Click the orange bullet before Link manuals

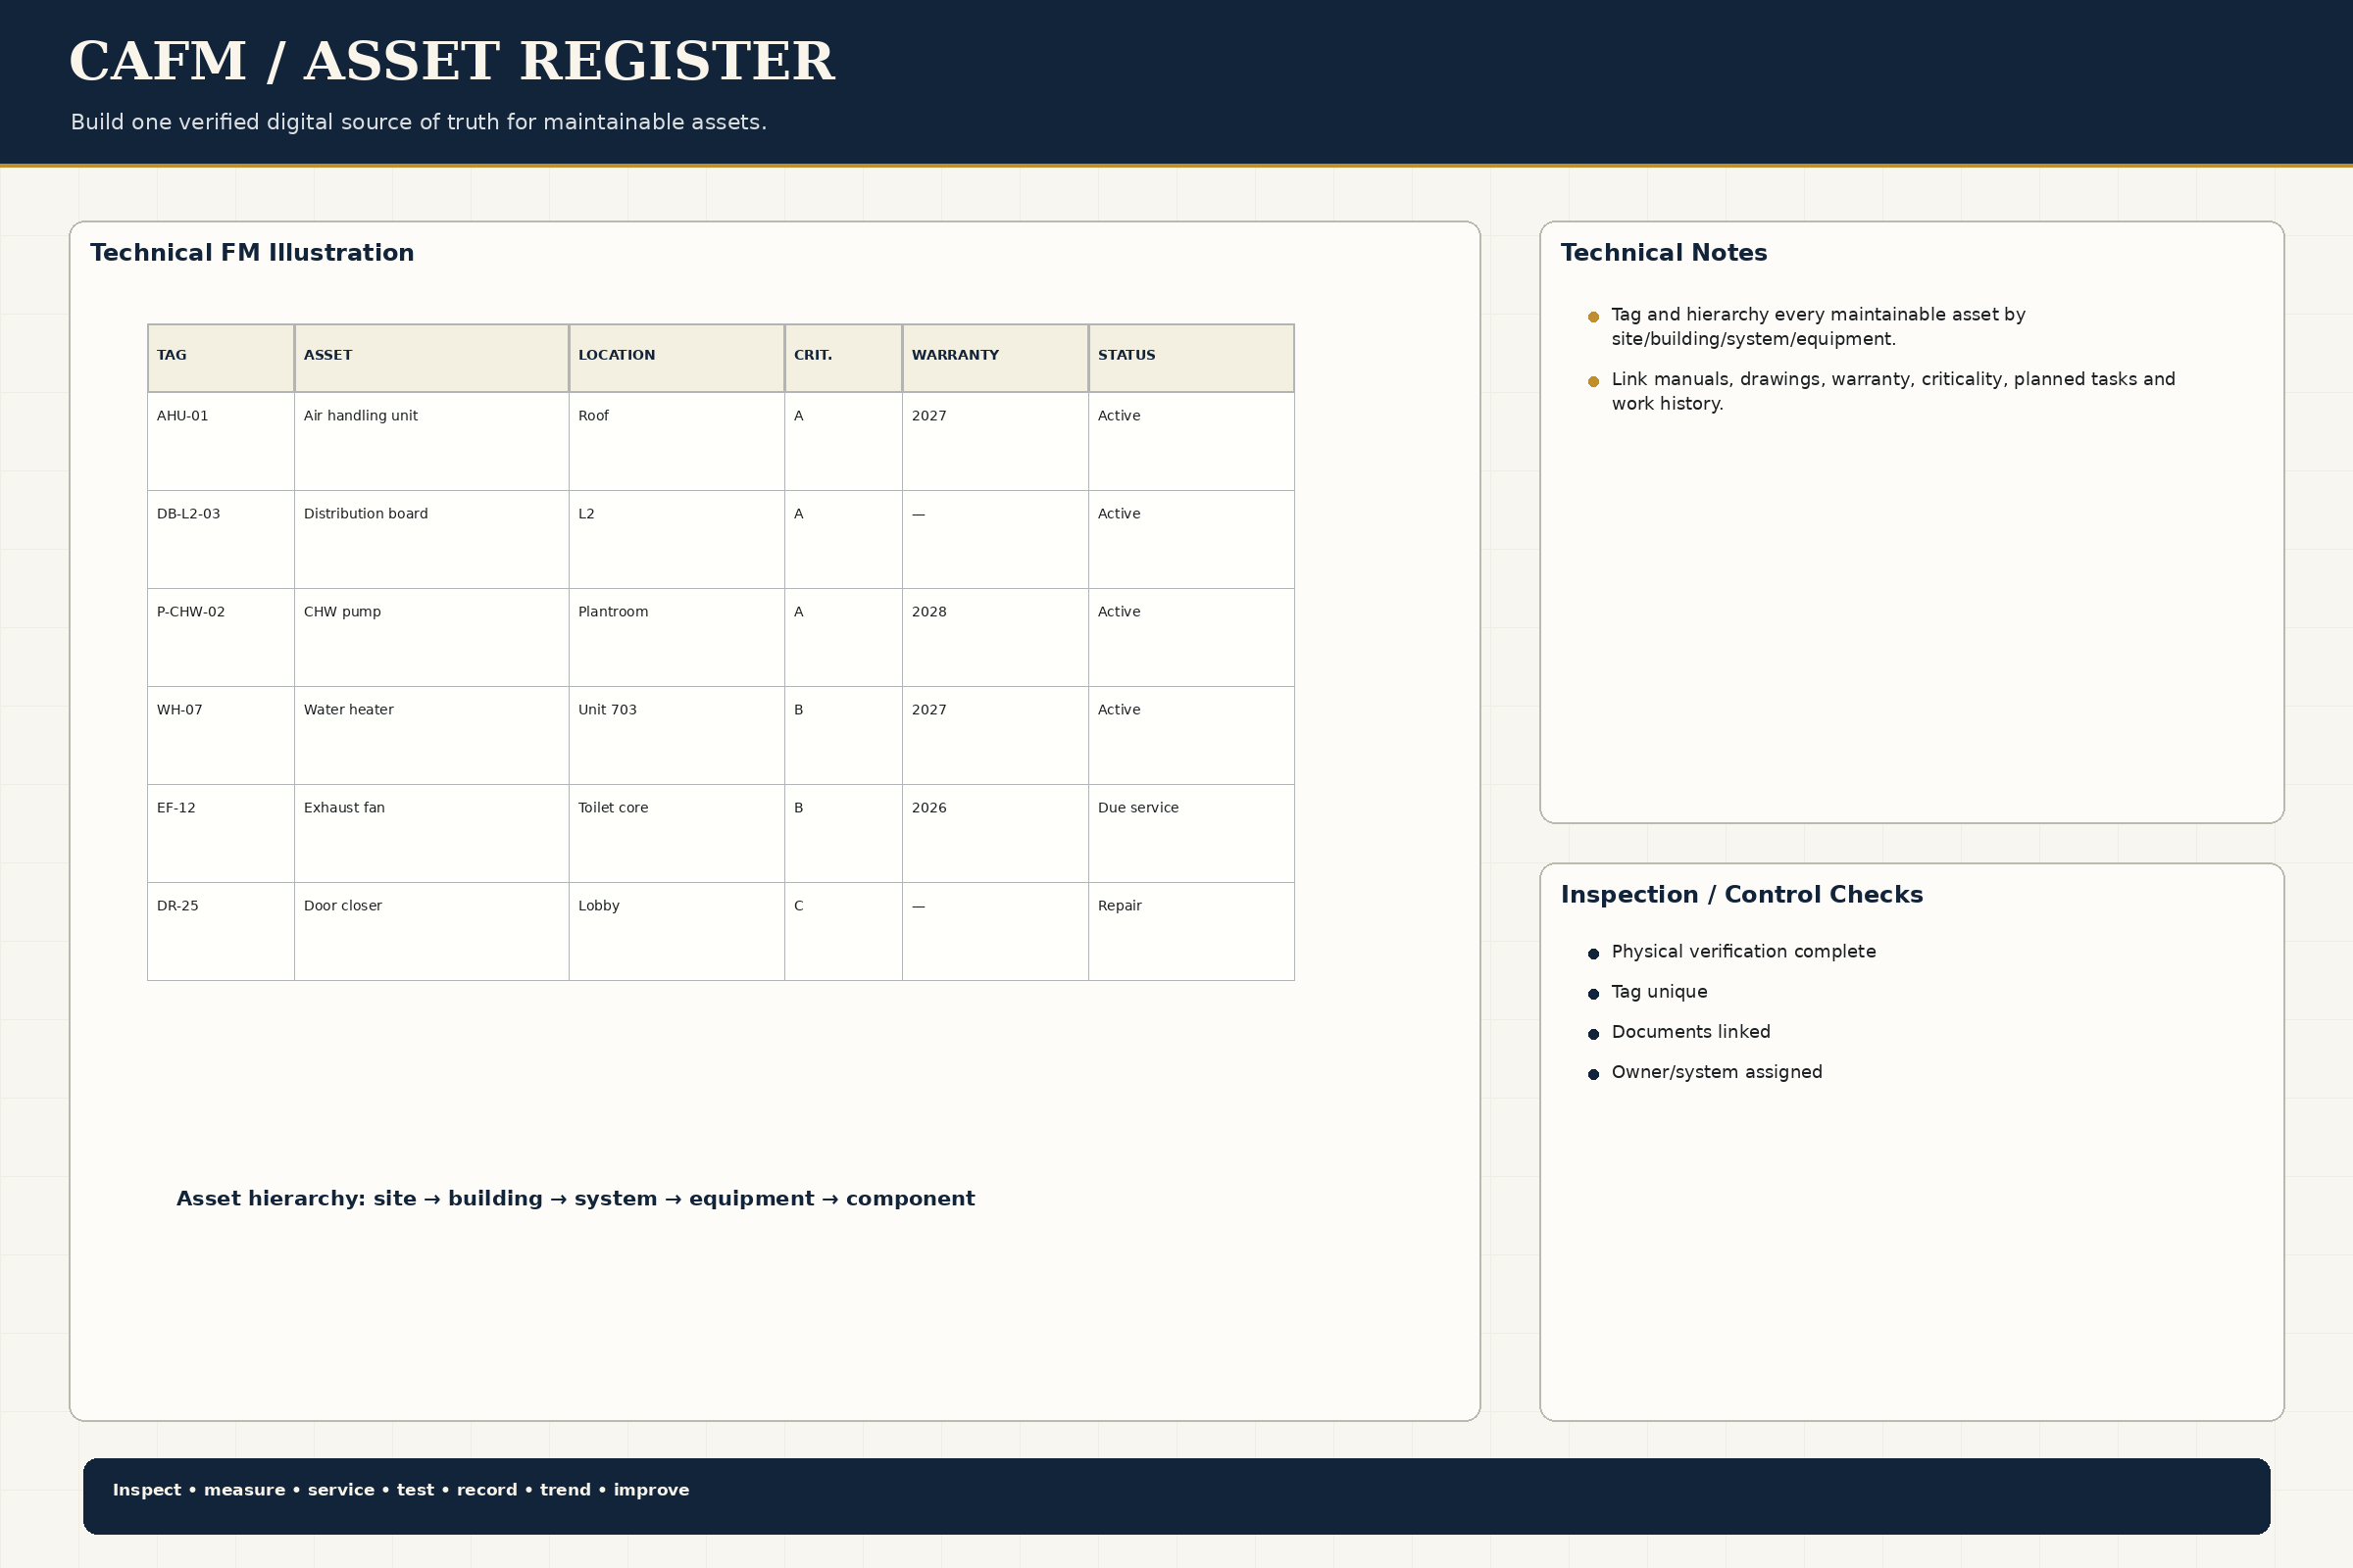tap(1594, 381)
